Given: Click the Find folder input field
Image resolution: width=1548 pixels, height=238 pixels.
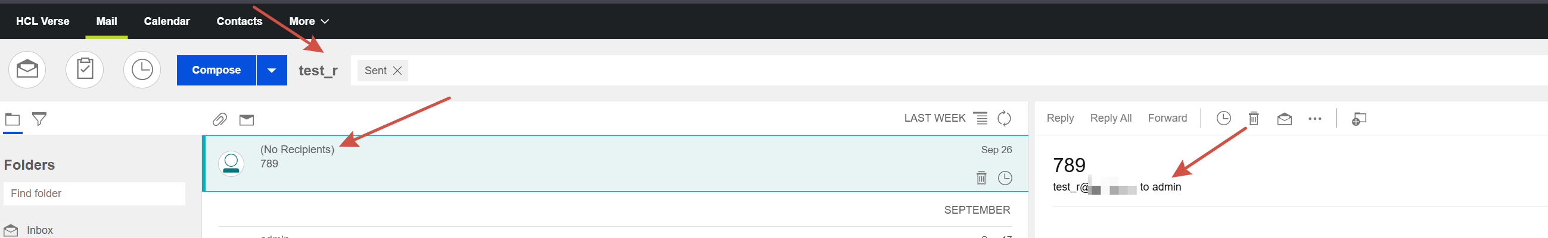Looking at the screenshot, I should (94, 193).
